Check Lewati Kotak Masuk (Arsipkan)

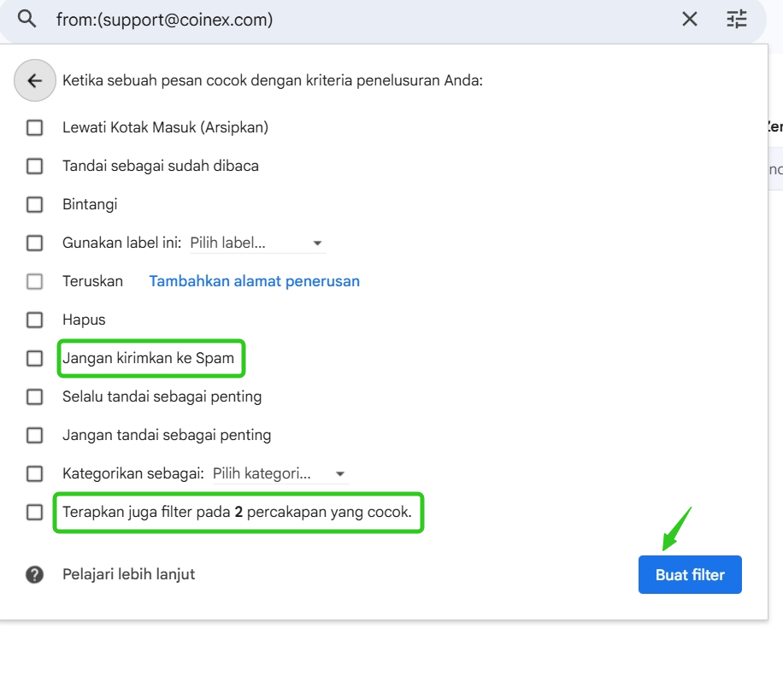tap(34, 127)
